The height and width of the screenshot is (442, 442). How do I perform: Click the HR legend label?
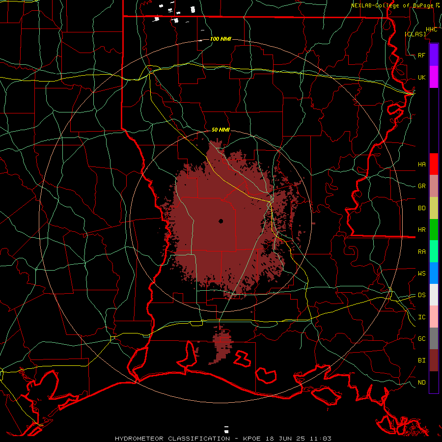(x=421, y=230)
